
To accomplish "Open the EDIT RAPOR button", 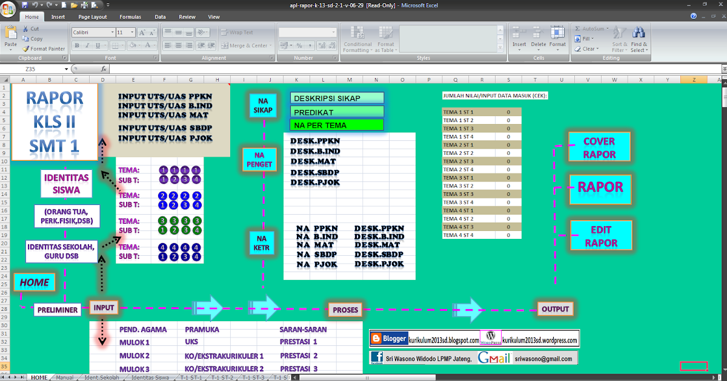I will [x=602, y=236].
